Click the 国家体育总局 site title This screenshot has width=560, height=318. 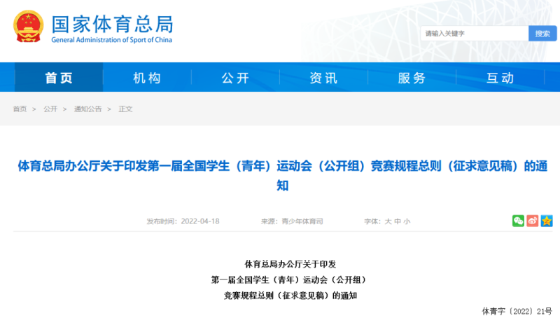[113, 24]
